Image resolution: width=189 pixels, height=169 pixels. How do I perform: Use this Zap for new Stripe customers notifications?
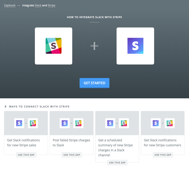163,155
